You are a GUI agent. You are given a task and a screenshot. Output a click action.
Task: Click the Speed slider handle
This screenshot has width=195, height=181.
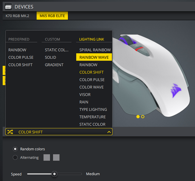[55, 174]
